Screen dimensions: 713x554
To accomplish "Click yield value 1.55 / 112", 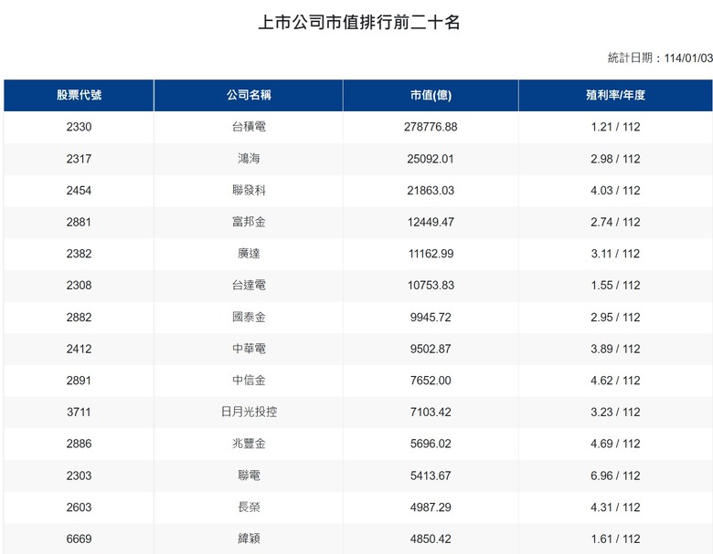I will coord(615,286).
